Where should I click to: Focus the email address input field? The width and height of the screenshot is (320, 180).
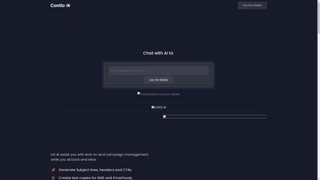pyautogui.click(x=158, y=70)
